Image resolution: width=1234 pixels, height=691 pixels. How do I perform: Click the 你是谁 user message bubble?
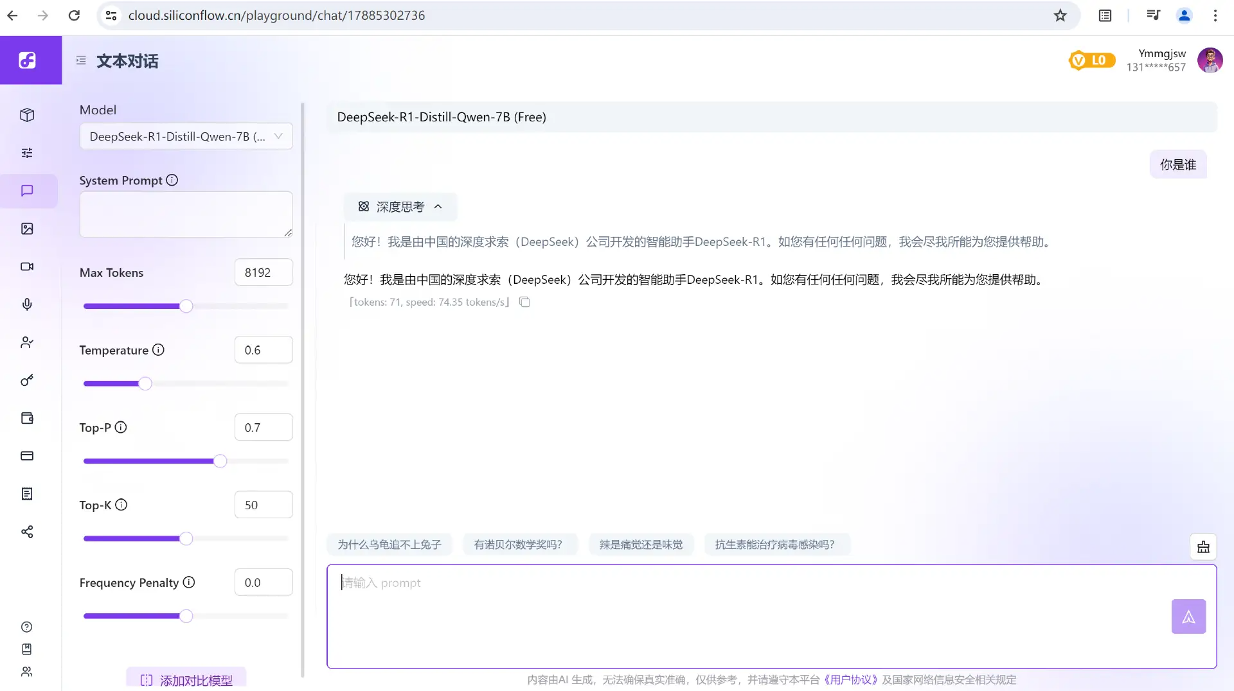(1177, 165)
